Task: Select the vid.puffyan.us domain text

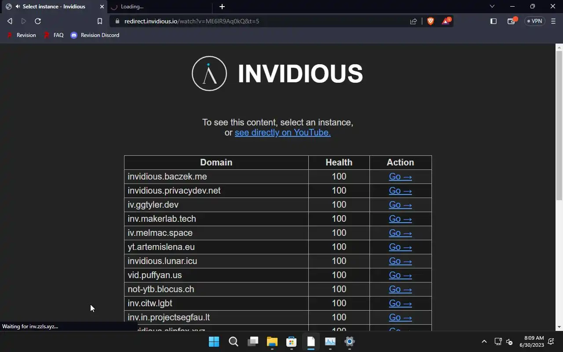Action: tap(154, 275)
